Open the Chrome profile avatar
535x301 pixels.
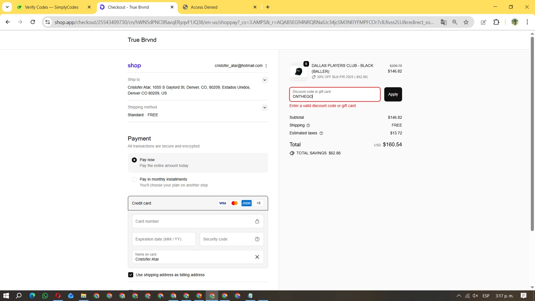click(515, 22)
